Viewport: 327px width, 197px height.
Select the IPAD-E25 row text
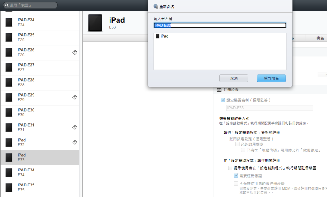pos(26,35)
